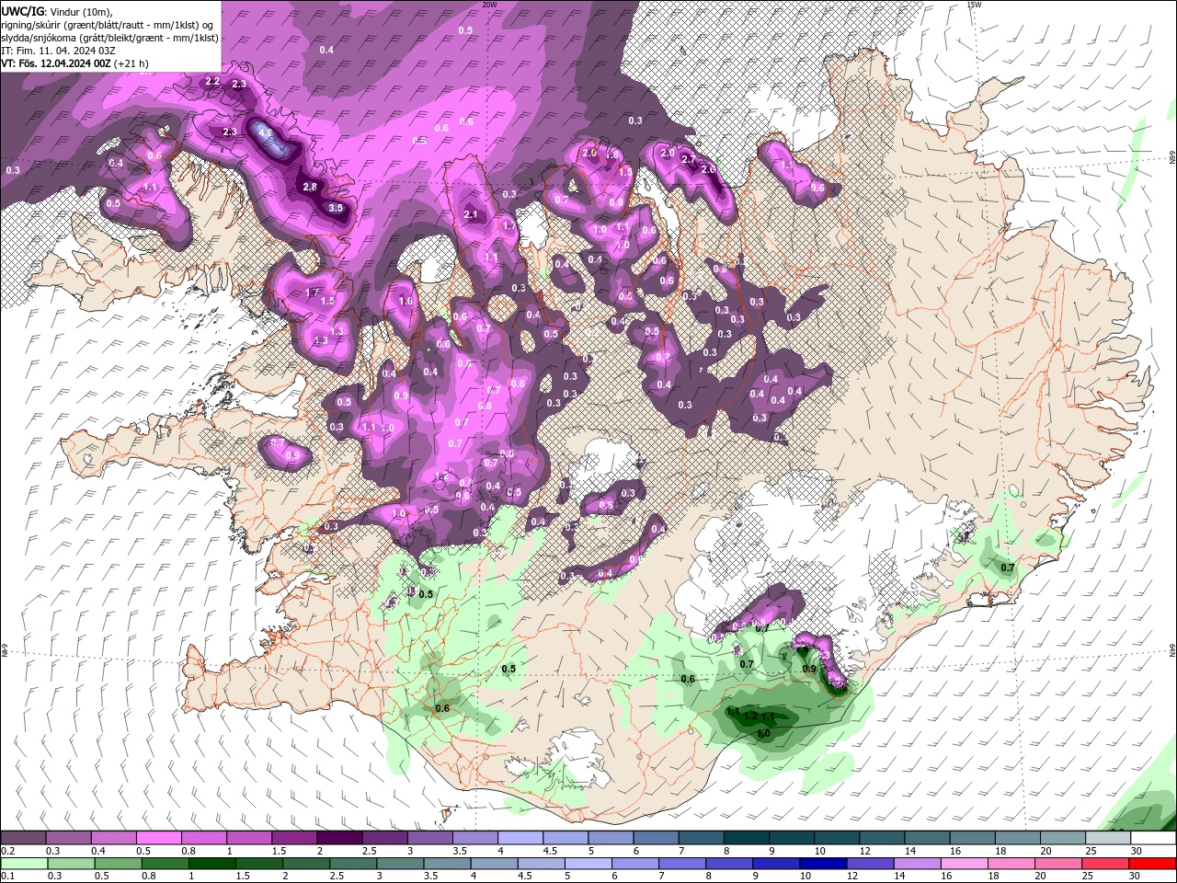The height and width of the screenshot is (883, 1177).
Task: Select the 2.8 snowfall value on the map
Action: point(310,187)
